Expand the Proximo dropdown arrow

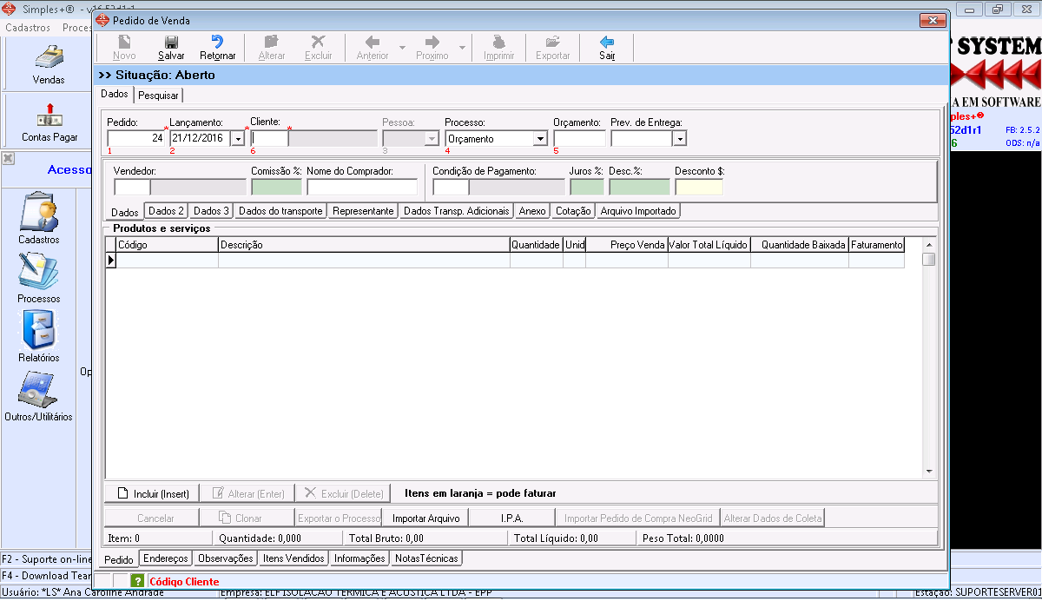(462, 47)
